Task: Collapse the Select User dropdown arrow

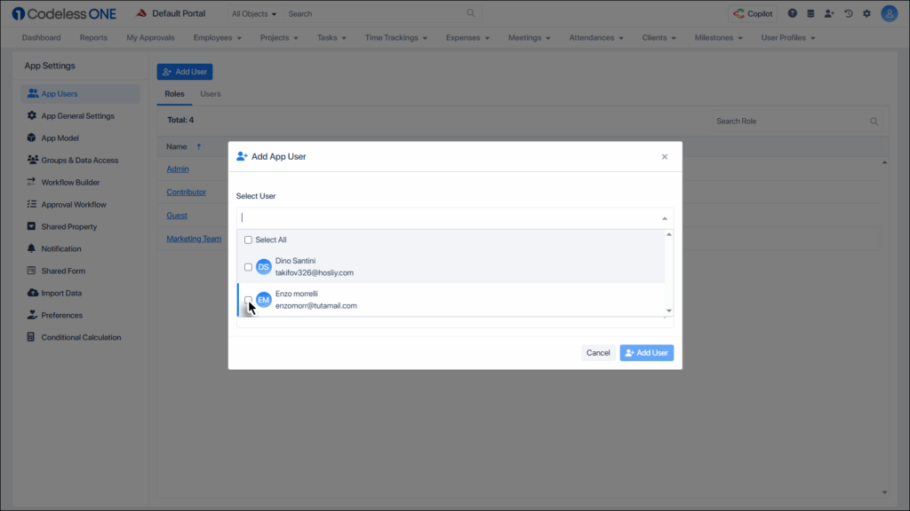Action: [x=665, y=218]
